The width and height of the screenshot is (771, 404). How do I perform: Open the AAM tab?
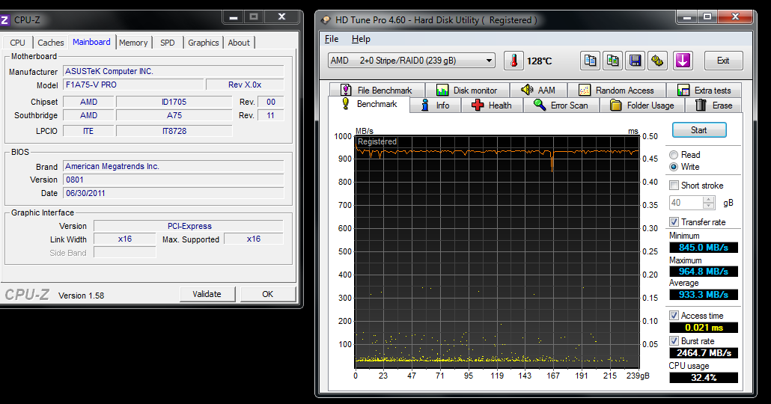[x=538, y=90]
